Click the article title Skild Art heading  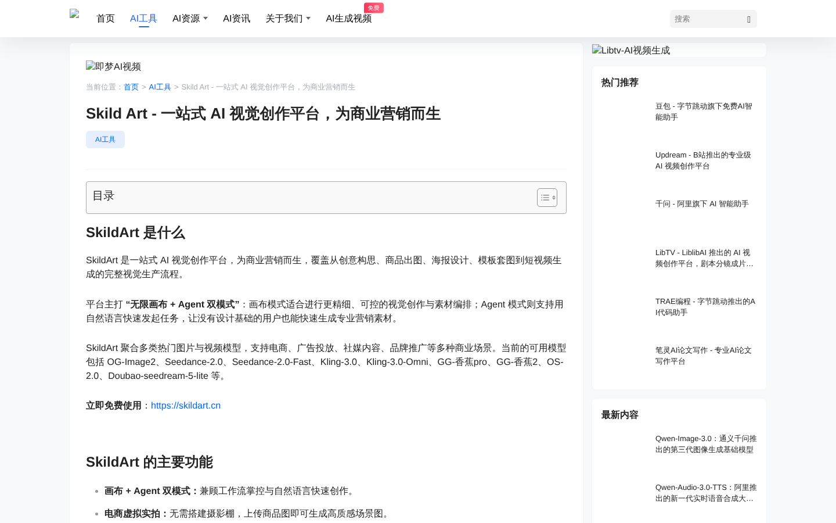click(263, 114)
